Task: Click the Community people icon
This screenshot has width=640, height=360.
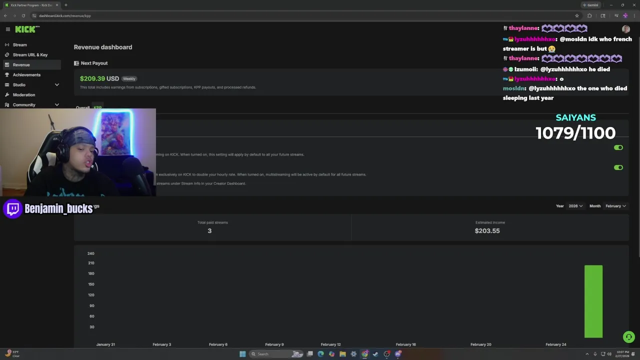Action: (x=7, y=104)
